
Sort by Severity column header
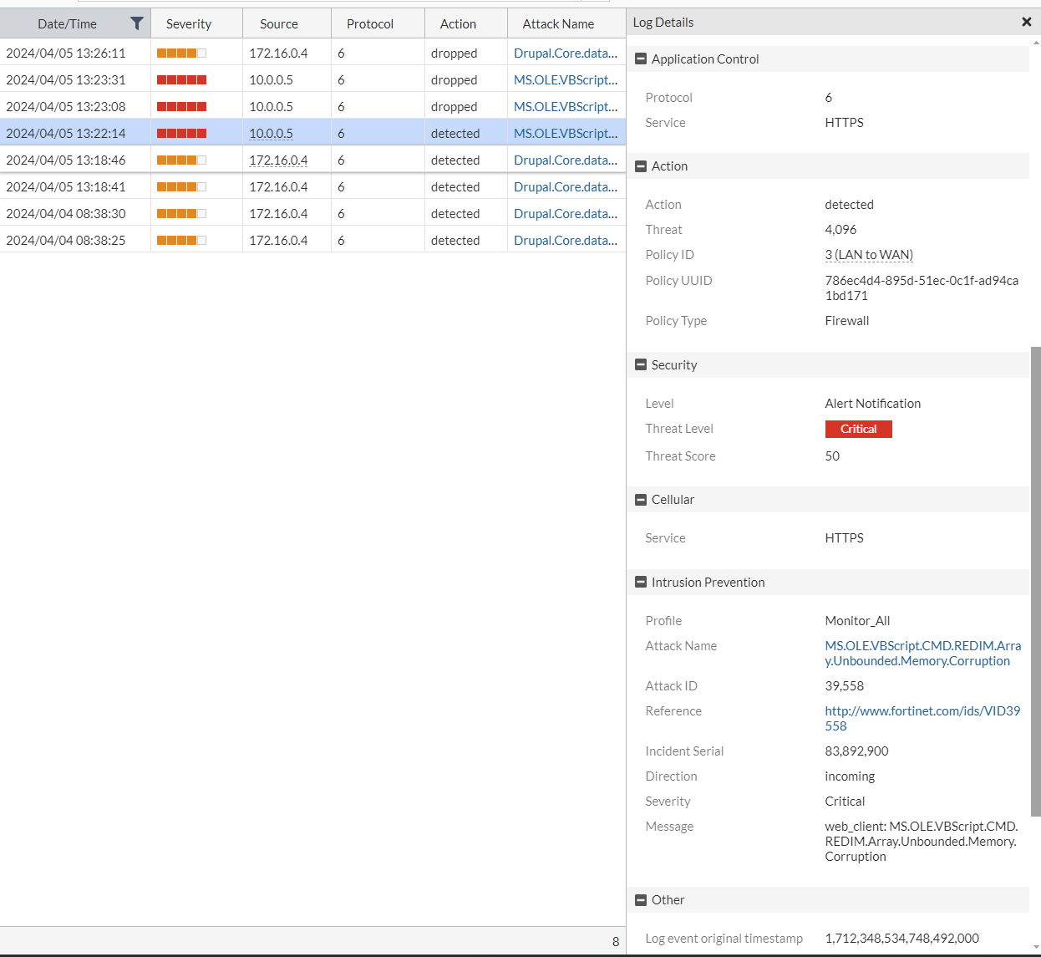click(189, 24)
